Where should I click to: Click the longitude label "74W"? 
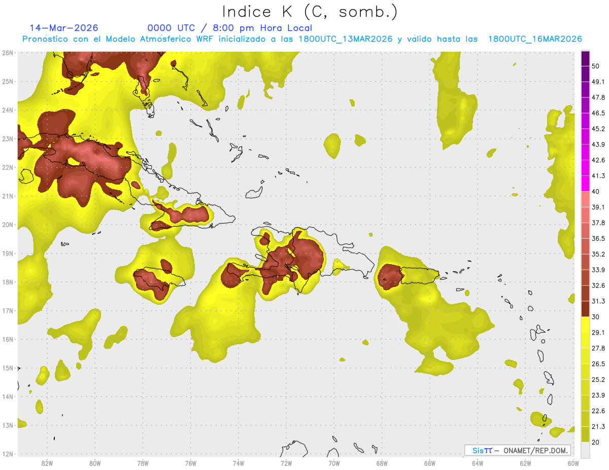[x=239, y=463]
